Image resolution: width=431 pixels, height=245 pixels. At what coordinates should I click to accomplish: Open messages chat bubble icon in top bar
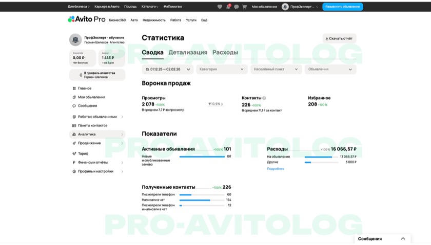pyautogui.click(x=237, y=7)
